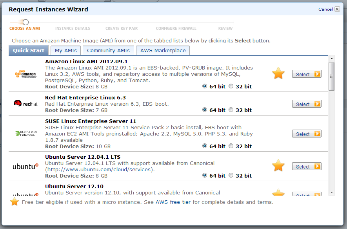Choose 64 bit for Amazon Linux AMI 2012.09.1
347x229 pixels.
click(x=205, y=86)
